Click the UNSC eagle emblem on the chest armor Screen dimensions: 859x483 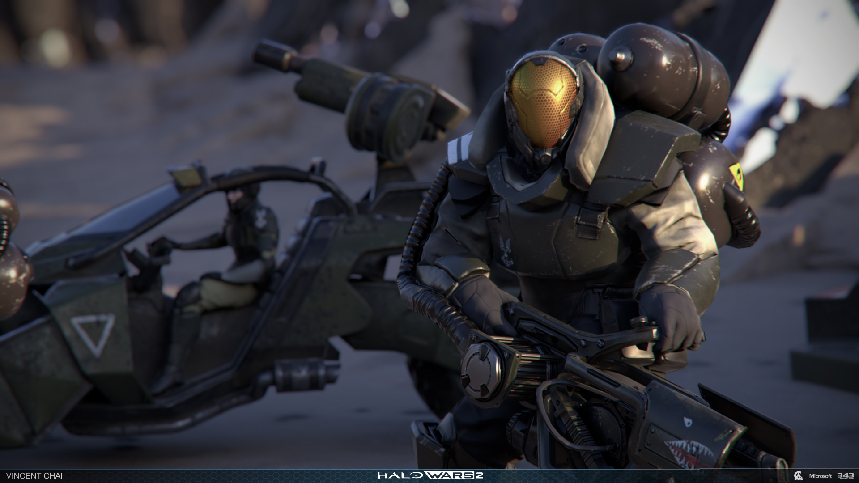507,252
